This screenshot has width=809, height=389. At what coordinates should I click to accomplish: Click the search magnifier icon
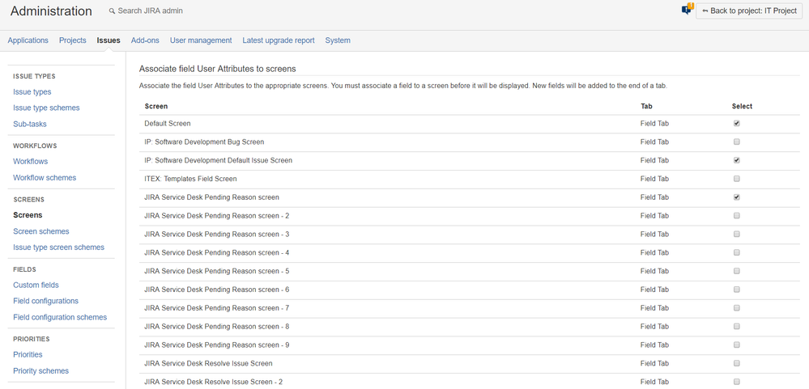tap(112, 11)
